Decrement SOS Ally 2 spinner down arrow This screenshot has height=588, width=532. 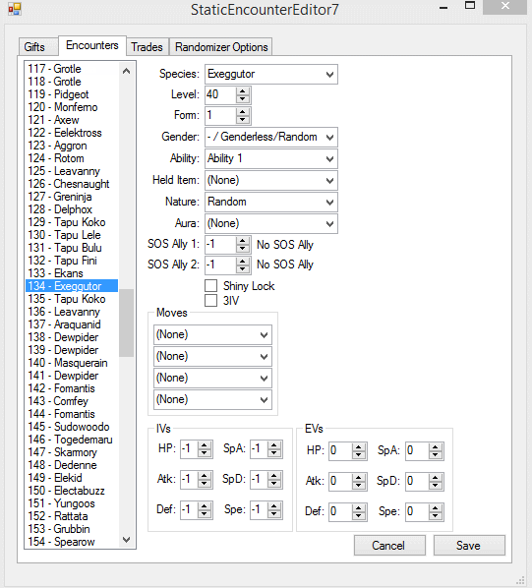click(243, 268)
